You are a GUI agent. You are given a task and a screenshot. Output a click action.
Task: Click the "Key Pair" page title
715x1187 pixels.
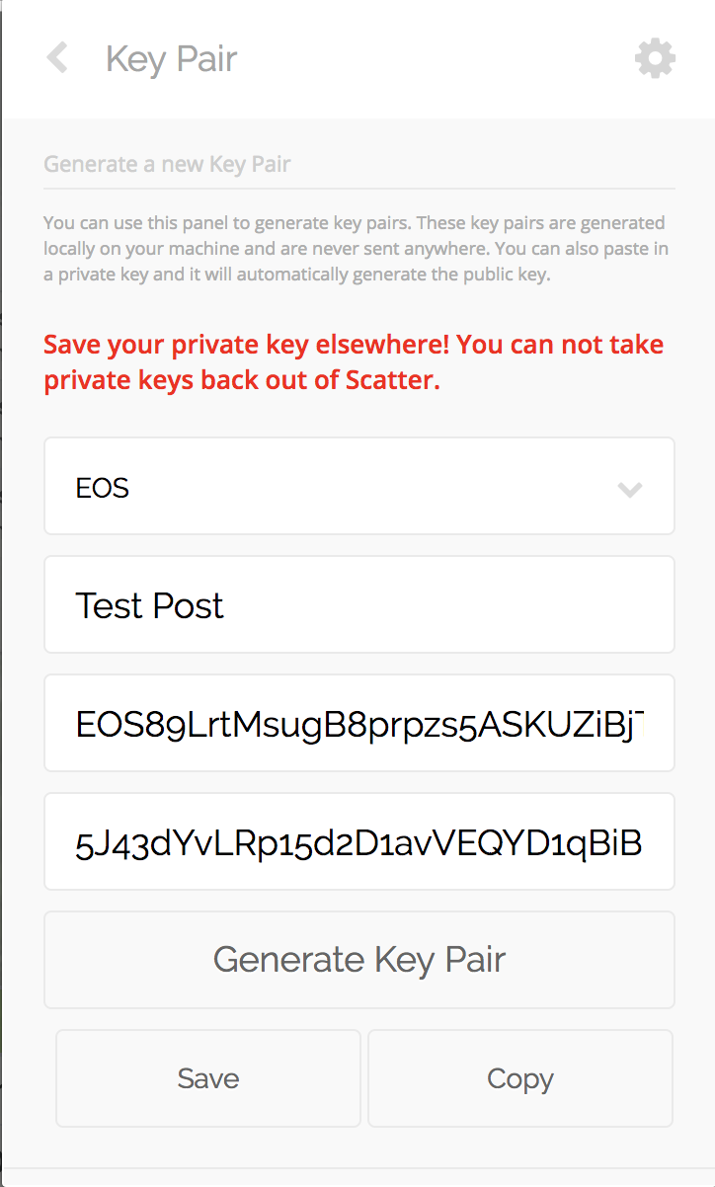pos(171,59)
